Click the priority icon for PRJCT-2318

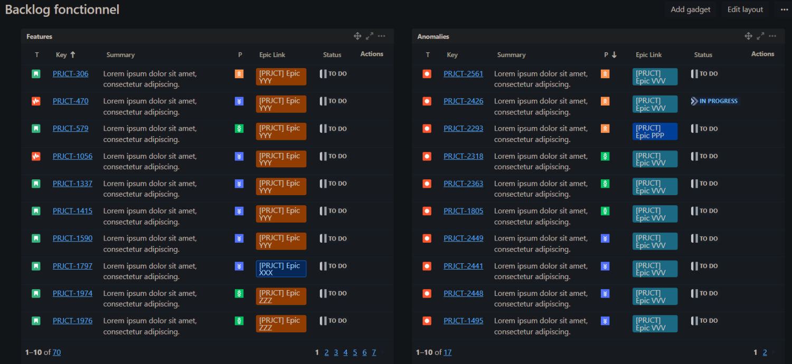click(x=605, y=156)
